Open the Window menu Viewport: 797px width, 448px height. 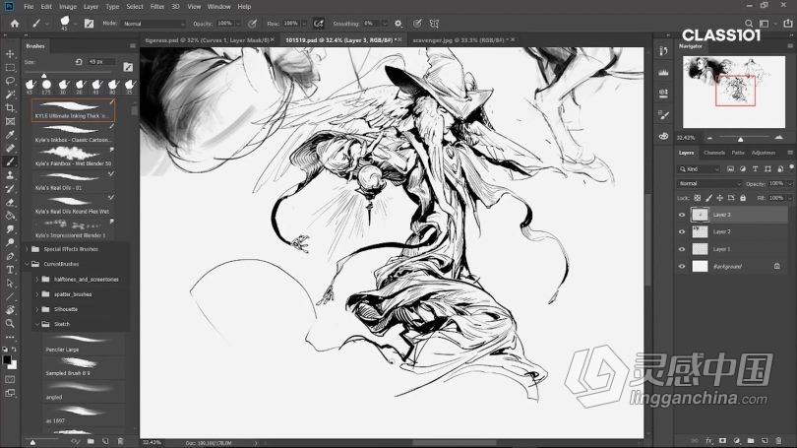[218, 7]
